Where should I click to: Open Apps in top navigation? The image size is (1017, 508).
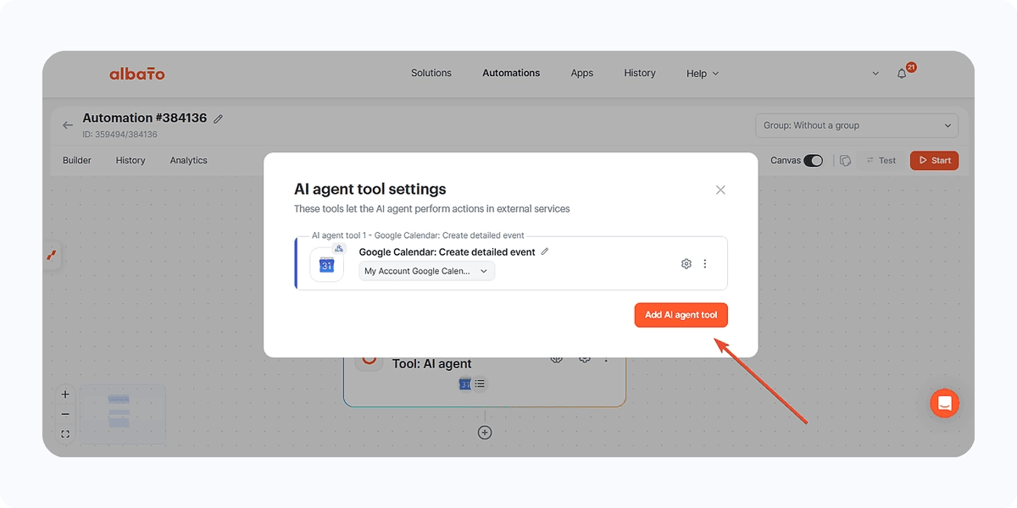582,73
